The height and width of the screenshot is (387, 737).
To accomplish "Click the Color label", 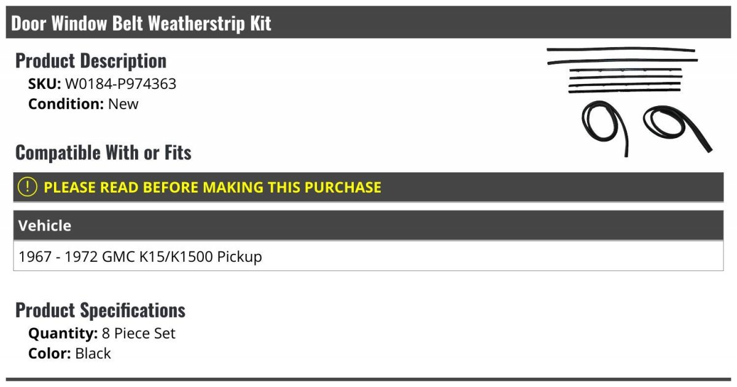I will (x=50, y=354).
